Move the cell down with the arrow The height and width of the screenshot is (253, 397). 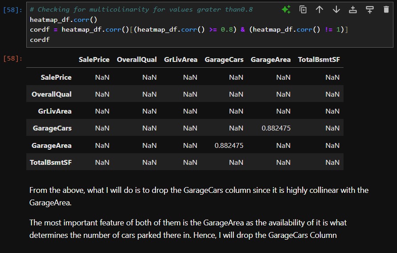point(336,10)
